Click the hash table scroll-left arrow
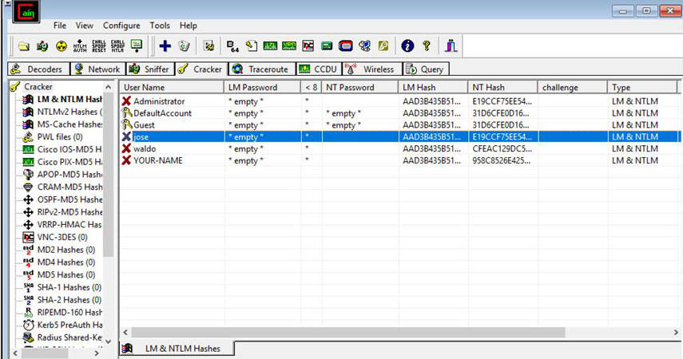 (125, 333)
